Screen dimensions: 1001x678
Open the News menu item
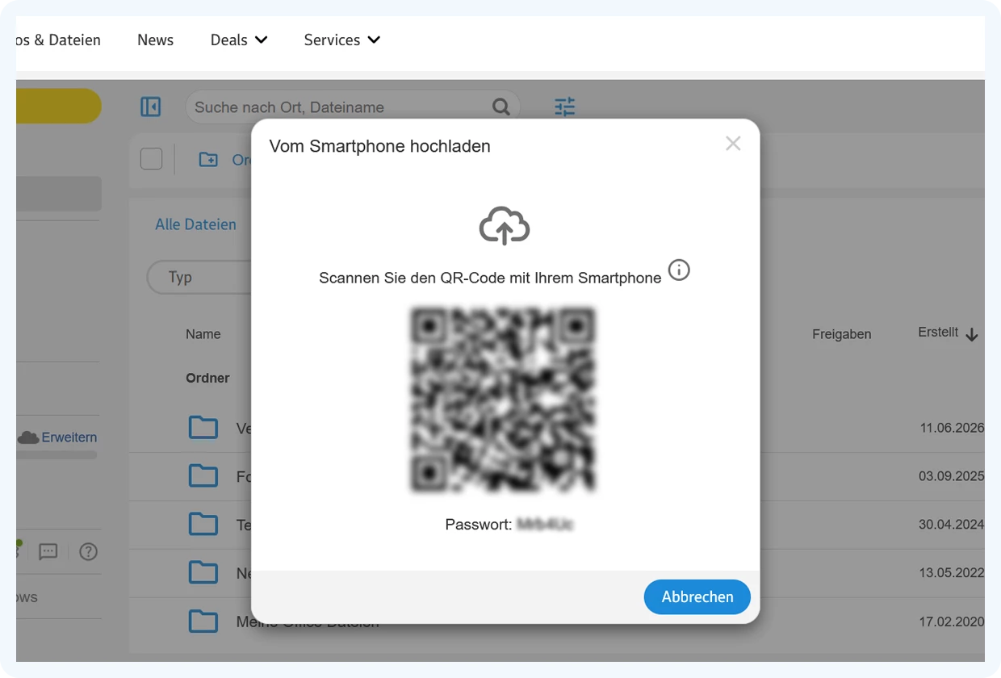point(155,40)
